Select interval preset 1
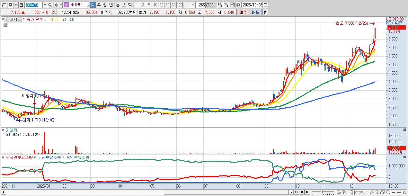The image size is (408, 196). tap(137, 5)
